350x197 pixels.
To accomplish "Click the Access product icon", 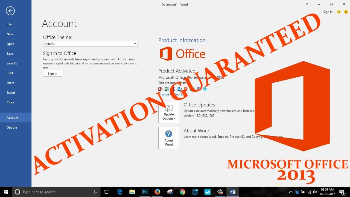I will (x=161, y=89).
